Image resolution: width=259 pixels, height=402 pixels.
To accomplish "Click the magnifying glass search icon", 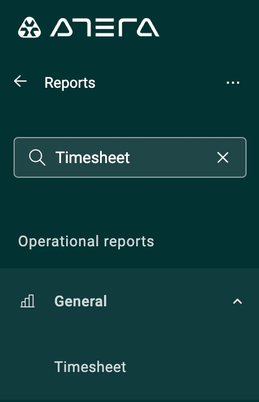I will 37,157.
